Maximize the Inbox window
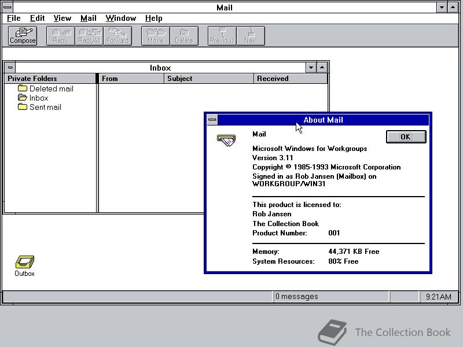 (322, 68)
